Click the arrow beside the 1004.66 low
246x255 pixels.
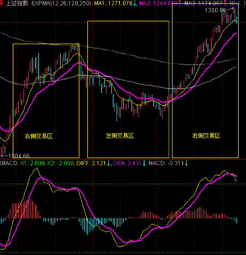(4, 156)
